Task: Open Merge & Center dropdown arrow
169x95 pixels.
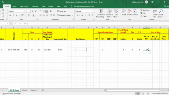Action: [72, 15]
